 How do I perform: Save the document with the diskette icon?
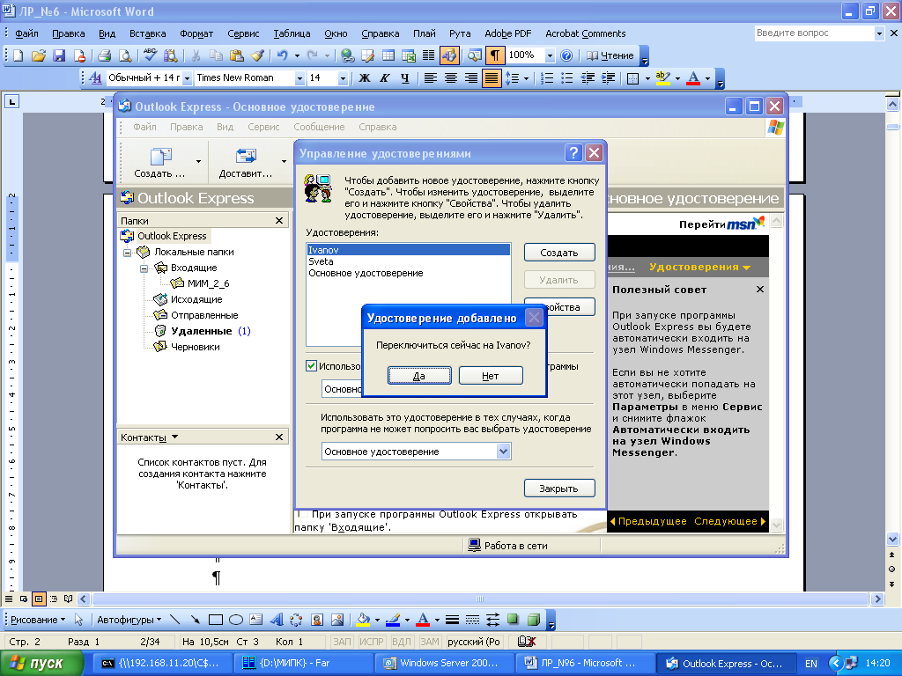(59, 55)
